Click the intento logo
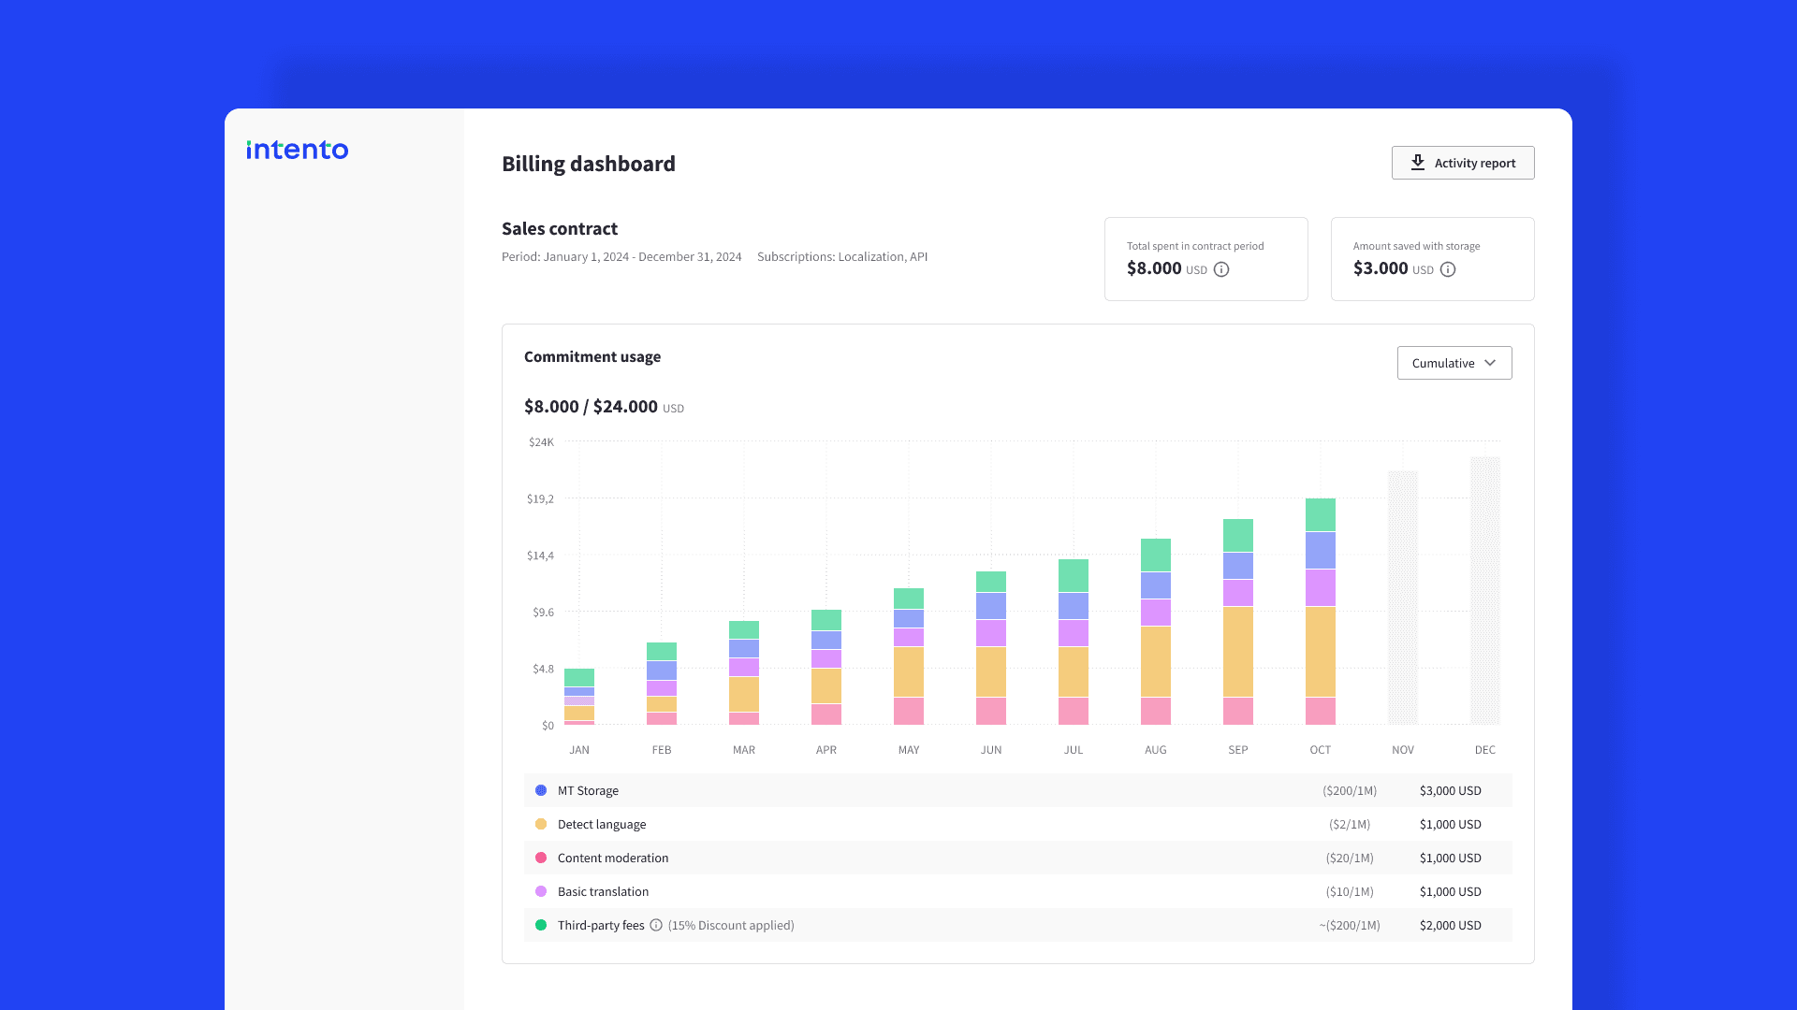 [297, 150]
